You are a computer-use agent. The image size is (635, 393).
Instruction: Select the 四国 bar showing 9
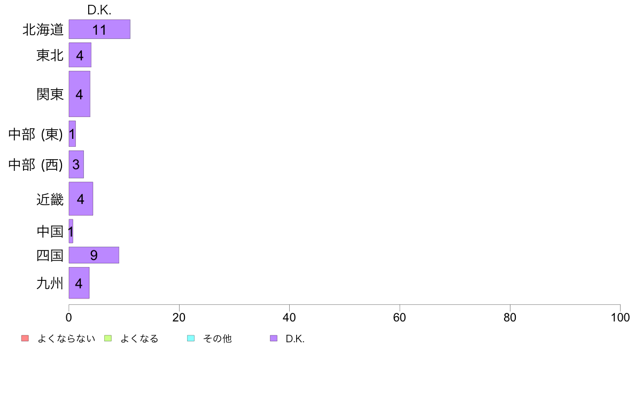click(x=94, y=255)
